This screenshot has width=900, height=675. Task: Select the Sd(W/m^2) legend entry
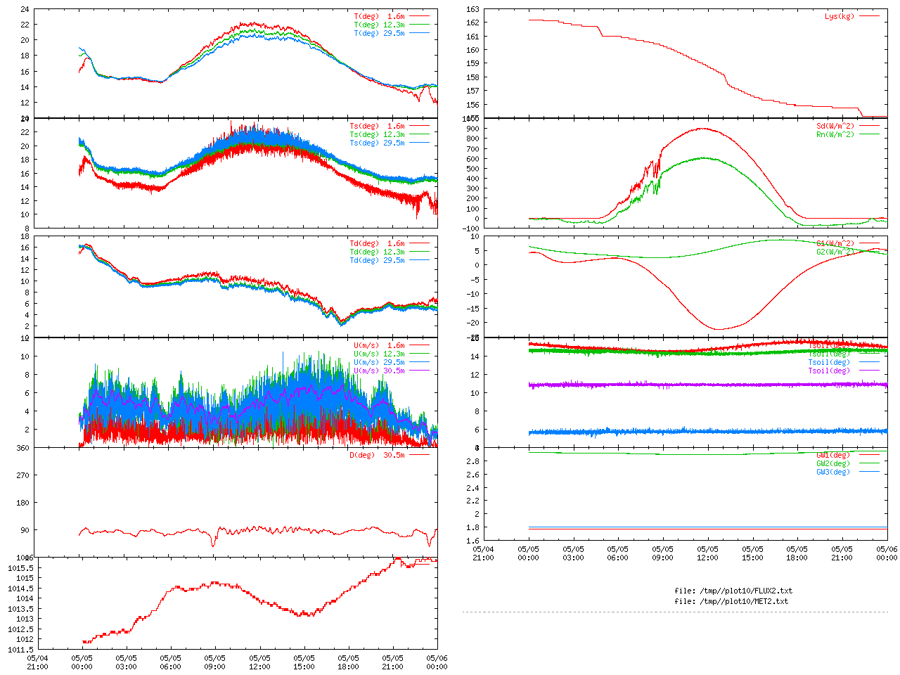[x=835, y=126]
